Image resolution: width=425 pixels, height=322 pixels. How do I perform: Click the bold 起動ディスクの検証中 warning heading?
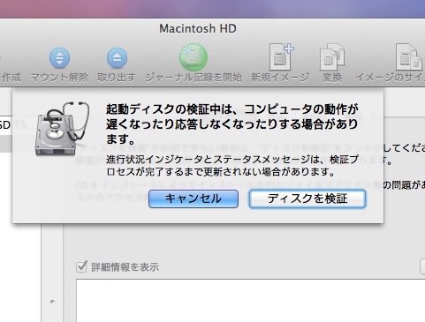(x=232, y=124)
